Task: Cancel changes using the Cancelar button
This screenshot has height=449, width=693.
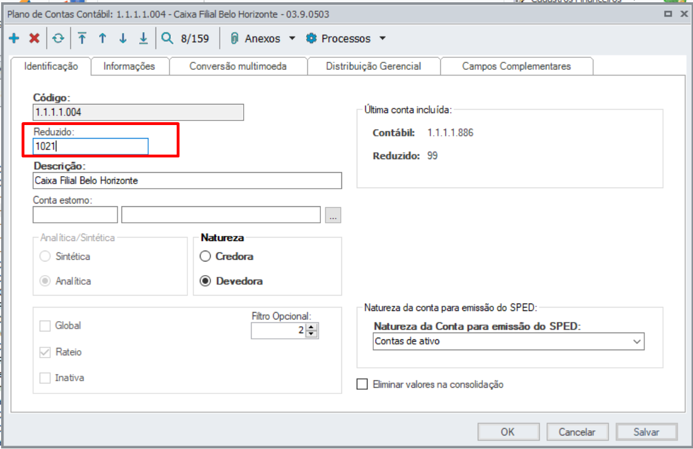Action: [578, 431]
